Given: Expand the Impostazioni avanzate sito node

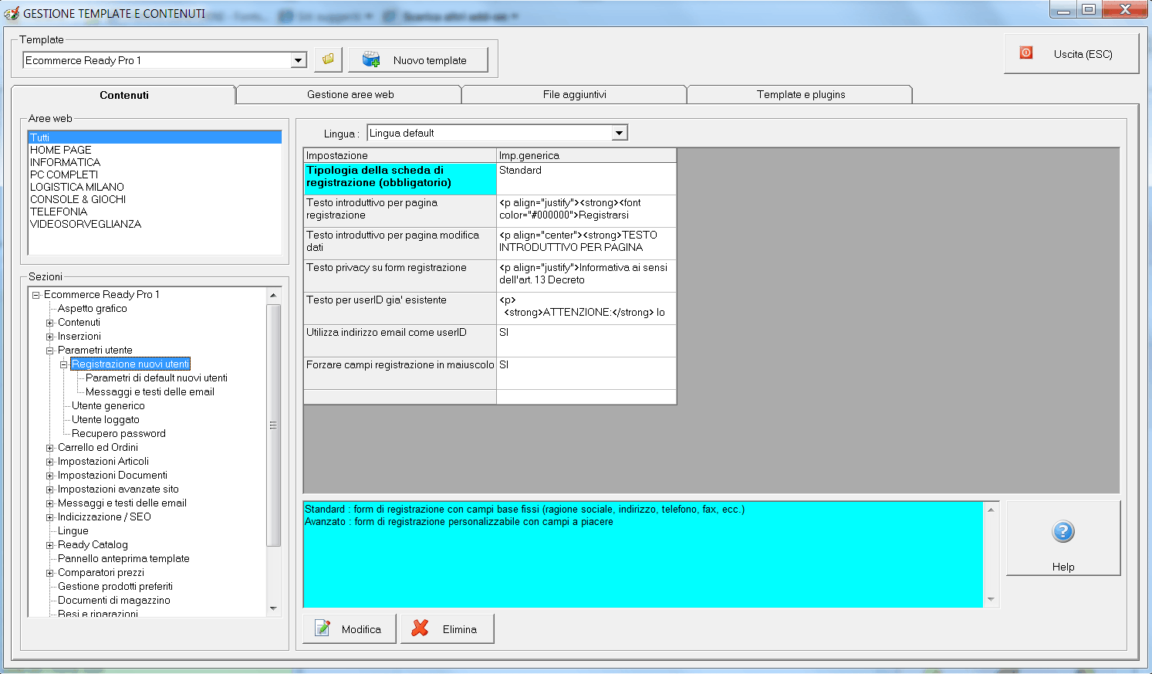Looking at the screenshot, I should pyautogui.click(x=49, y=489).
